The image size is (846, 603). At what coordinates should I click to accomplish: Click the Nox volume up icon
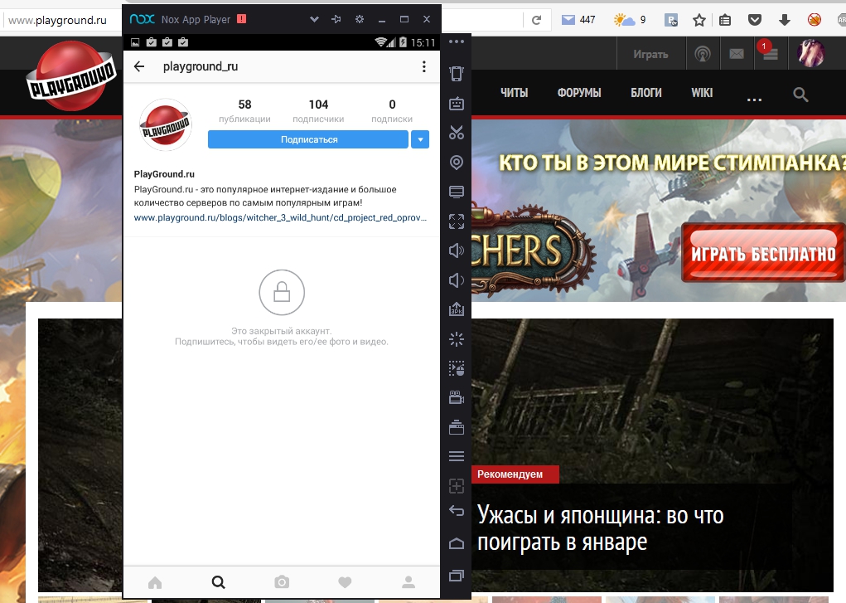tap(457, 250)
